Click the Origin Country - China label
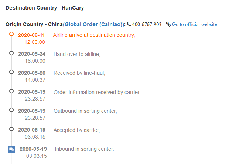This screenshot has height=164, width=229. [34, 25]
